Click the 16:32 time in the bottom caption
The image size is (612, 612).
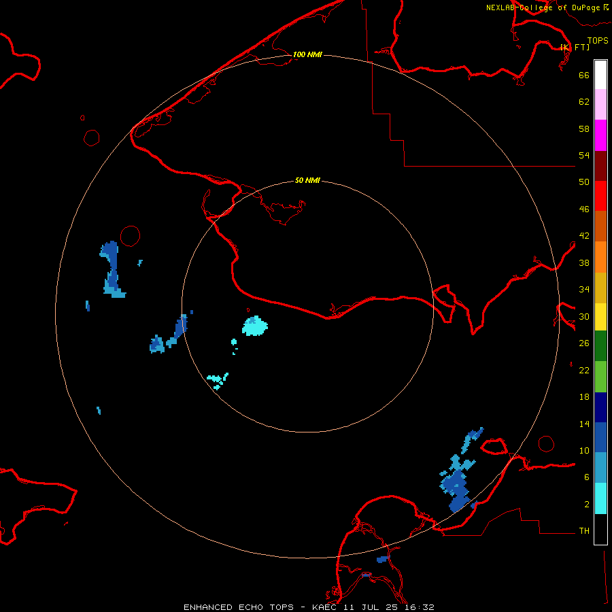point(419,607)
